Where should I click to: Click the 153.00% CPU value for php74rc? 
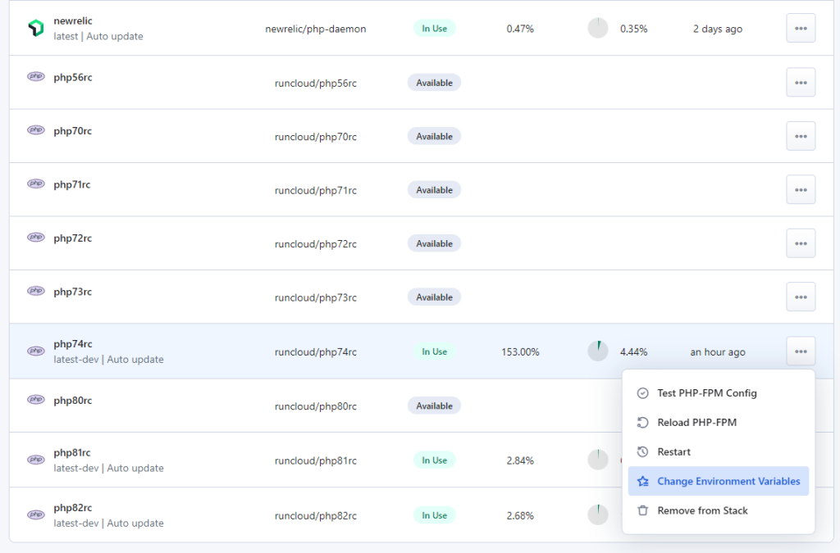(x=520, y=352)
